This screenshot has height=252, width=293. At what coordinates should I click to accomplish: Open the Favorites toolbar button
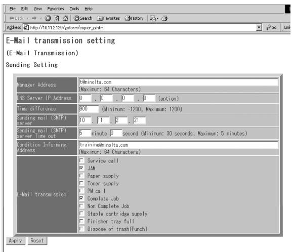point(108,18)
